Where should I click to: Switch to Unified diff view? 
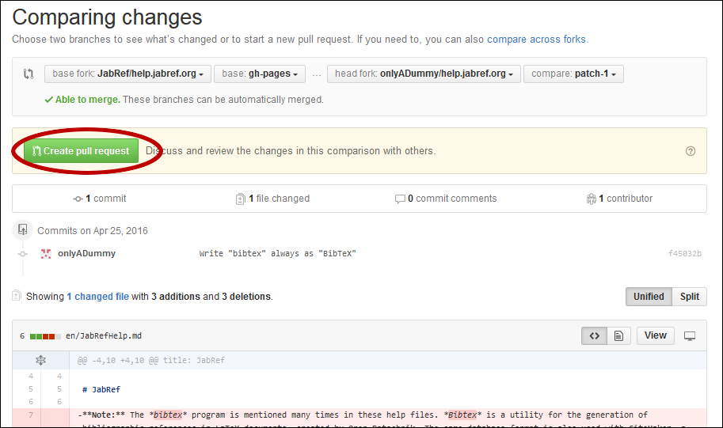pyautogui.click(x=649, y=297)
